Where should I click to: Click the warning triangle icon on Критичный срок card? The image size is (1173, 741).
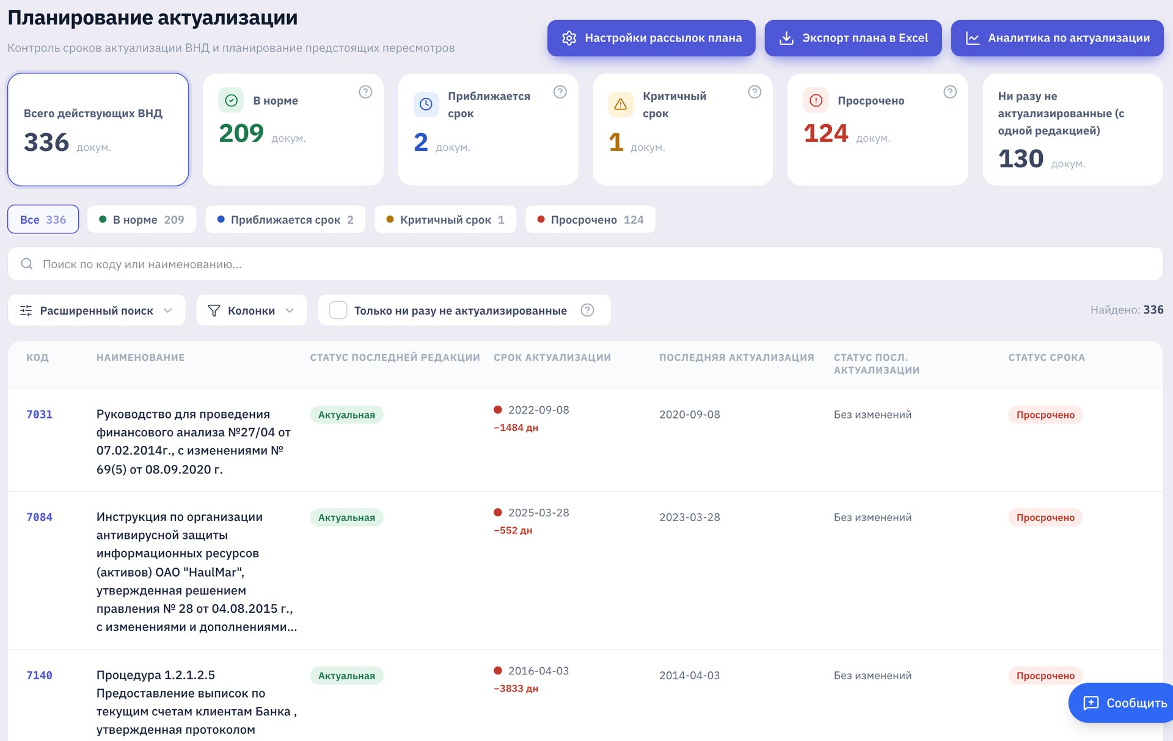click(x=621, y=104)
